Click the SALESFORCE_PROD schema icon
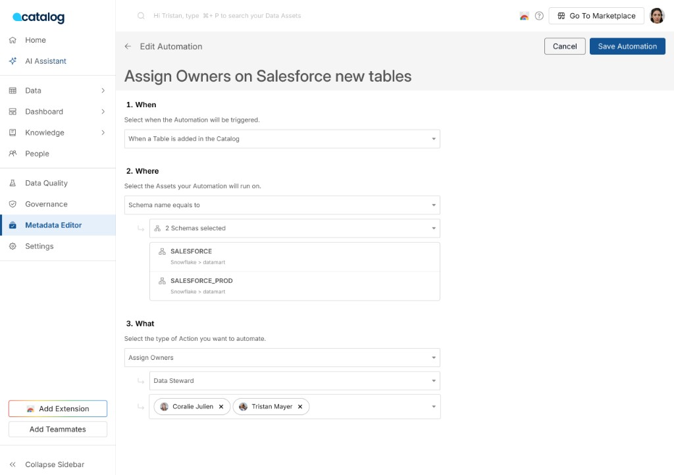 click(162, 281)
